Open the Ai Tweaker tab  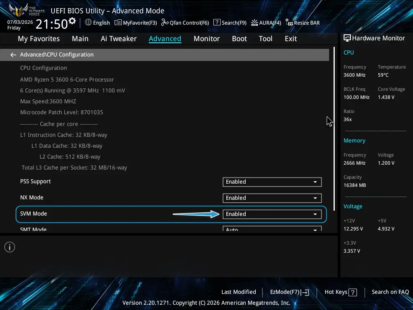pyautogui.click(x=119, y=39)
